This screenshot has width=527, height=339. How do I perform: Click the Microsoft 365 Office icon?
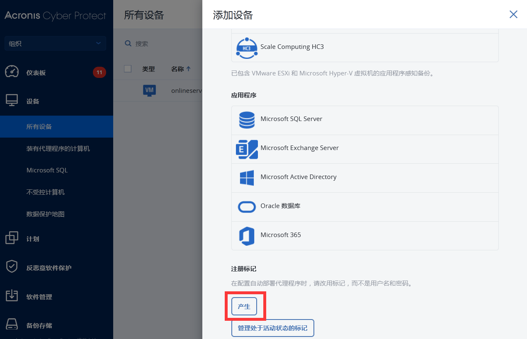pyautogui.click(x=247, y=236)
